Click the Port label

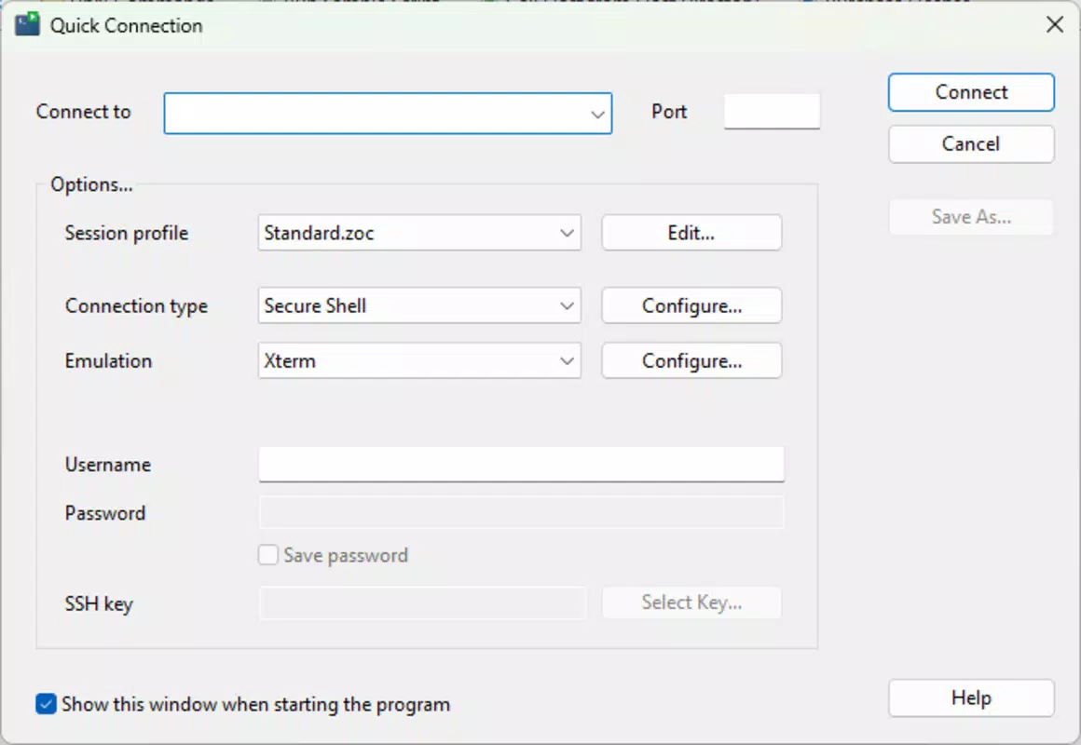pyautogui.click(x=669, y=112)
